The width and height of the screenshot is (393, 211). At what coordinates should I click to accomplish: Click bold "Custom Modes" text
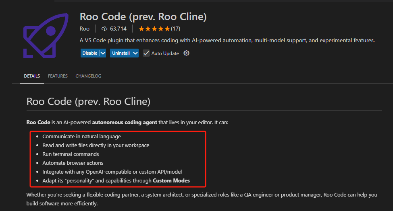point(171,181)
